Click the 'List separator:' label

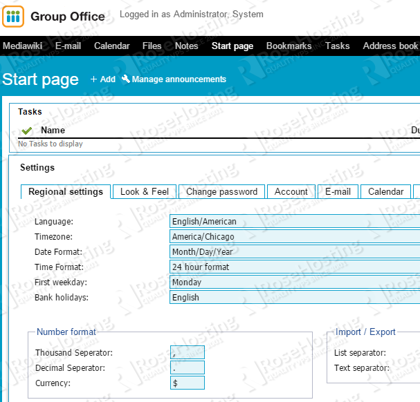tap(360, 353)
